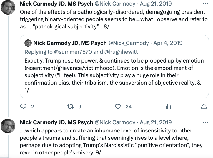The image size is (213, 158).
Task: Open more options on first tweet
Action: pos(205,4)
